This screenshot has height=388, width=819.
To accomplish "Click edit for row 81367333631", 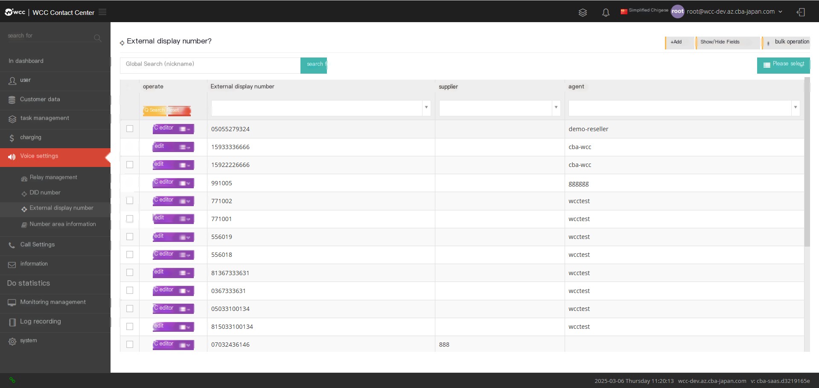I will click(x=165, y=273).
